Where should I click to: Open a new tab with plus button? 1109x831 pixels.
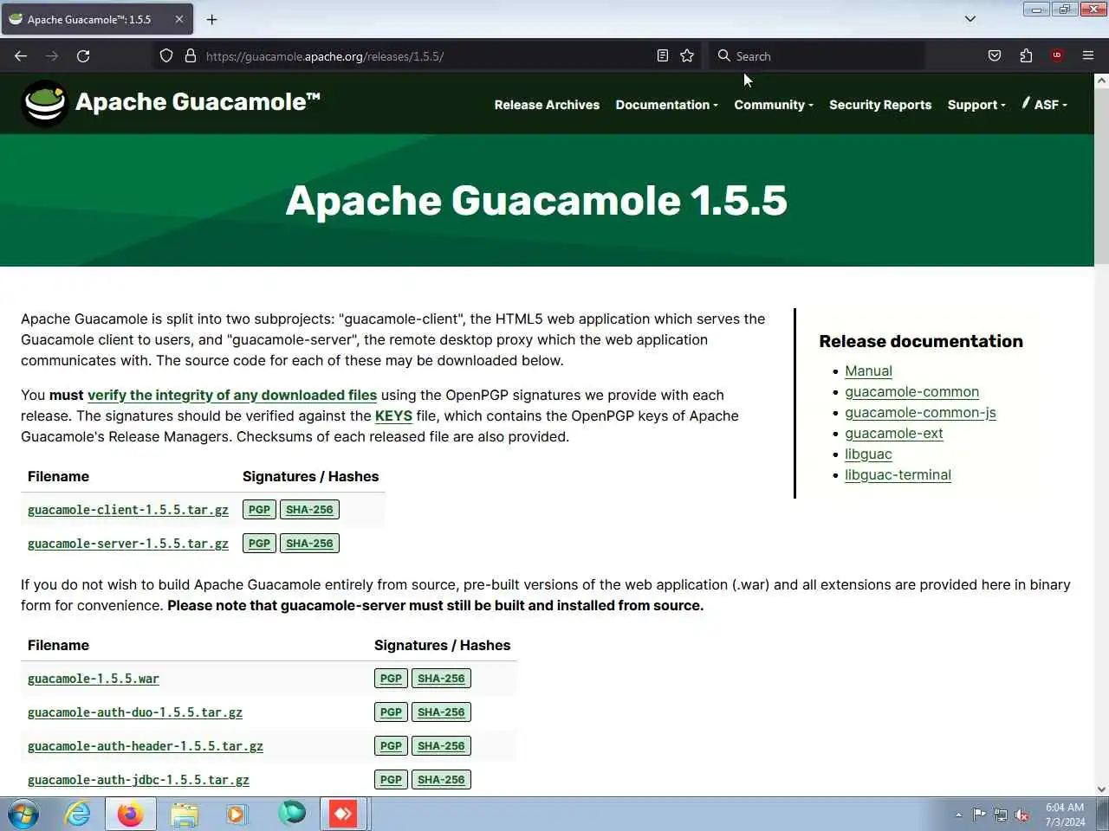[x=211, y=19]
